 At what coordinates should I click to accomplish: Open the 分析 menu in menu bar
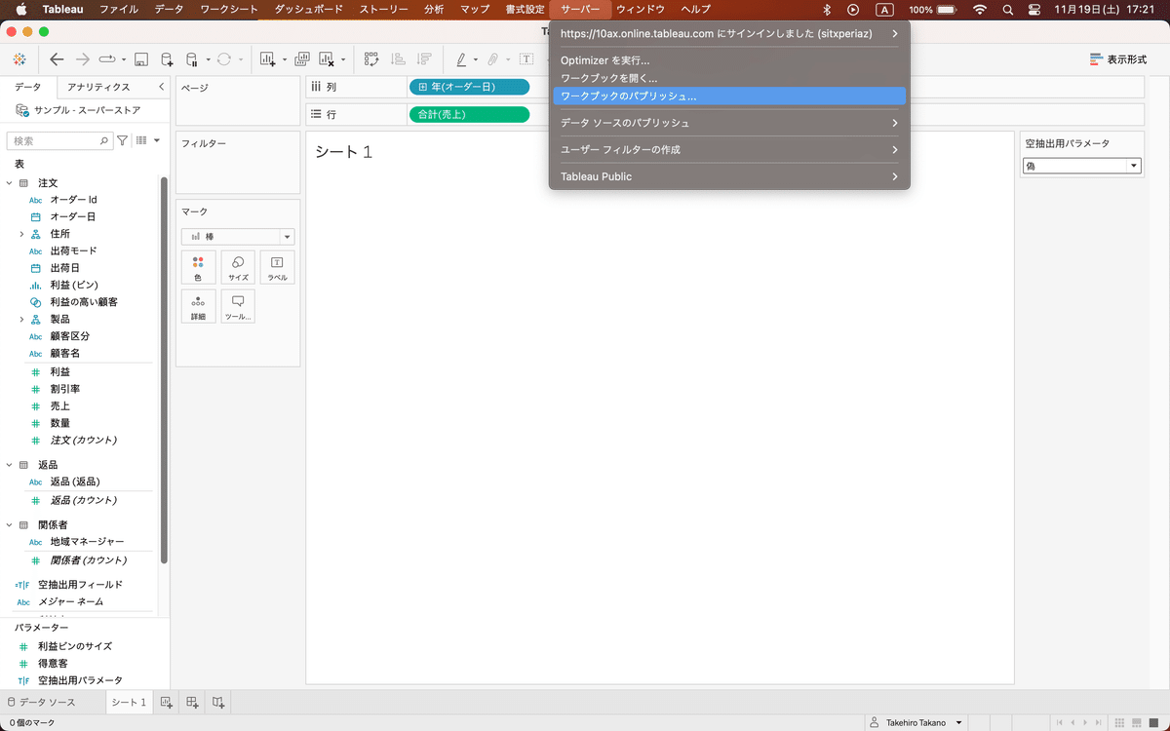435,9
